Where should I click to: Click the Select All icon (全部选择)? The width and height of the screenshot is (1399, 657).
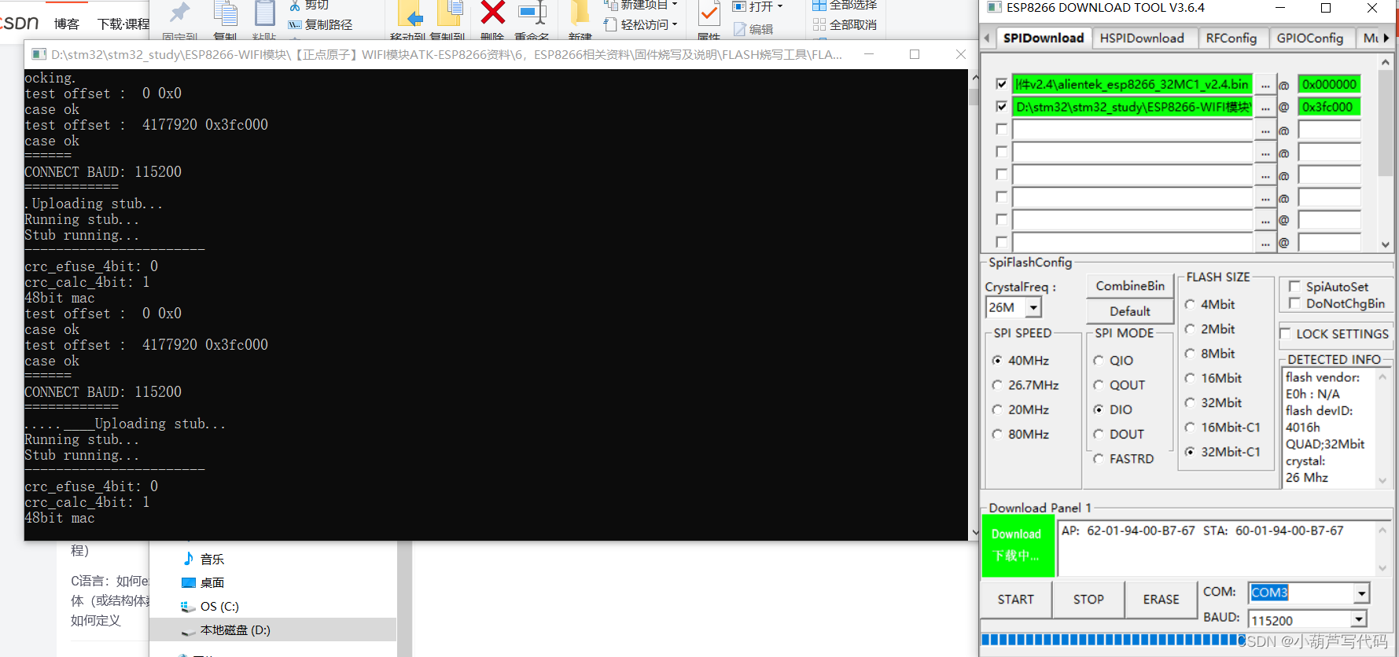pyautogui.click(x=819, y=6)
